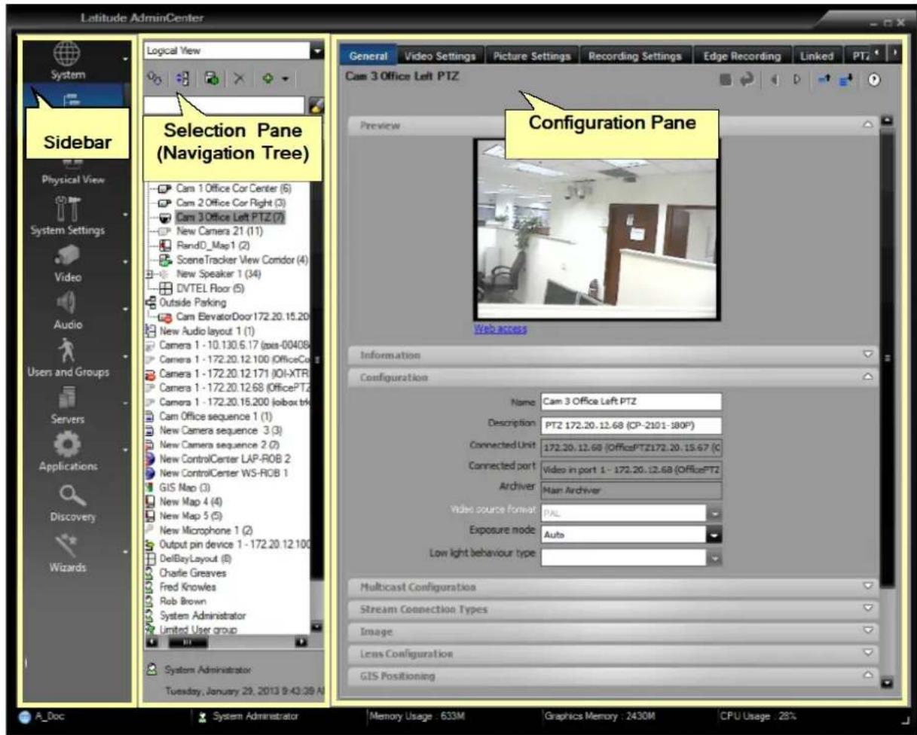Switch to the Linked tab
The height and width of the screenshot is (735, 917).
coord(818,55)
